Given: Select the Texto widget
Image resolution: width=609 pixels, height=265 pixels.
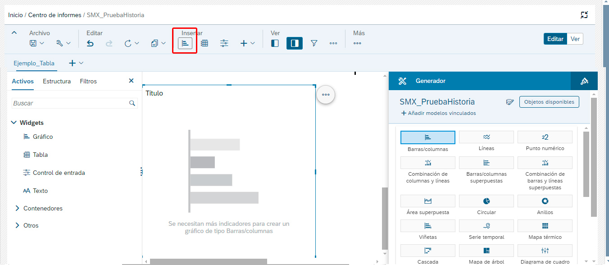Looking at the screenshot, I should coord(36,191).
